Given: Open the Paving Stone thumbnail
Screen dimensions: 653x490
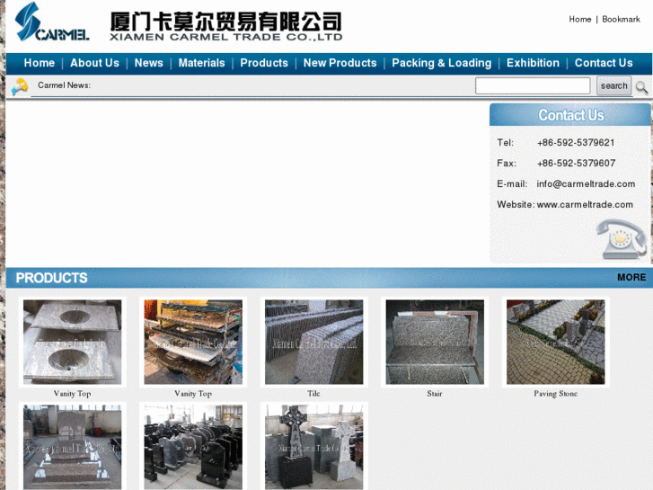Looking at the screenshot, I should pos(556,342).
